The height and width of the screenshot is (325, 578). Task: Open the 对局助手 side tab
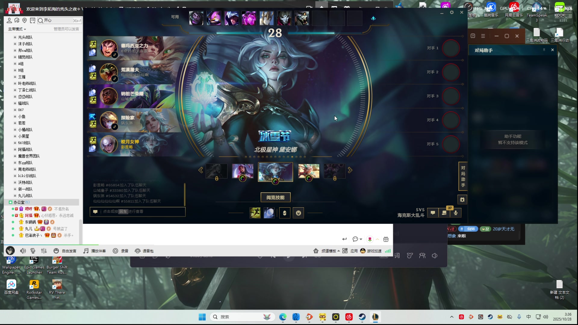pos(463,176)
